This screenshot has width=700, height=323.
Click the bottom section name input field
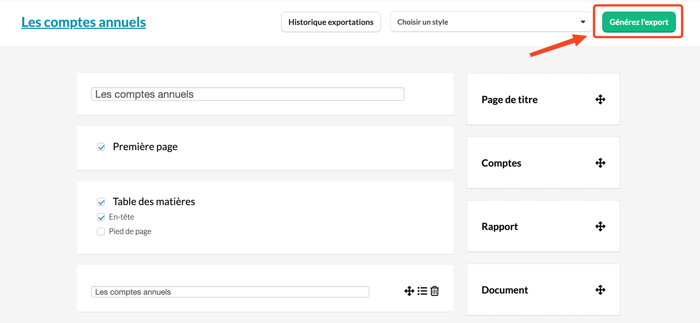click(x=230, y=292)
